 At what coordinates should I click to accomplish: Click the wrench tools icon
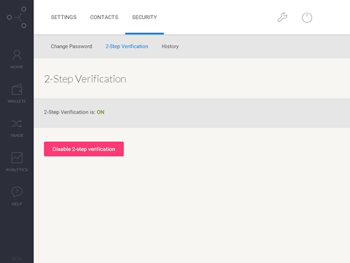pyautogui.click(x=282, y=17)
